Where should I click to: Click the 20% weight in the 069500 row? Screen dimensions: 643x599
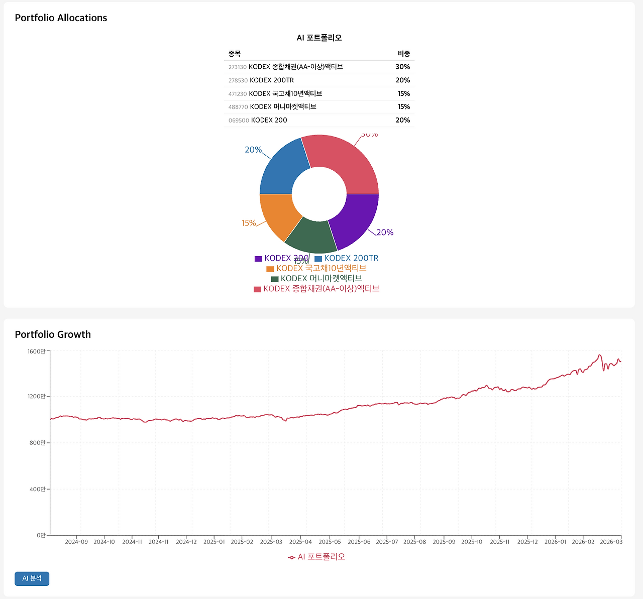coord(403,121)
